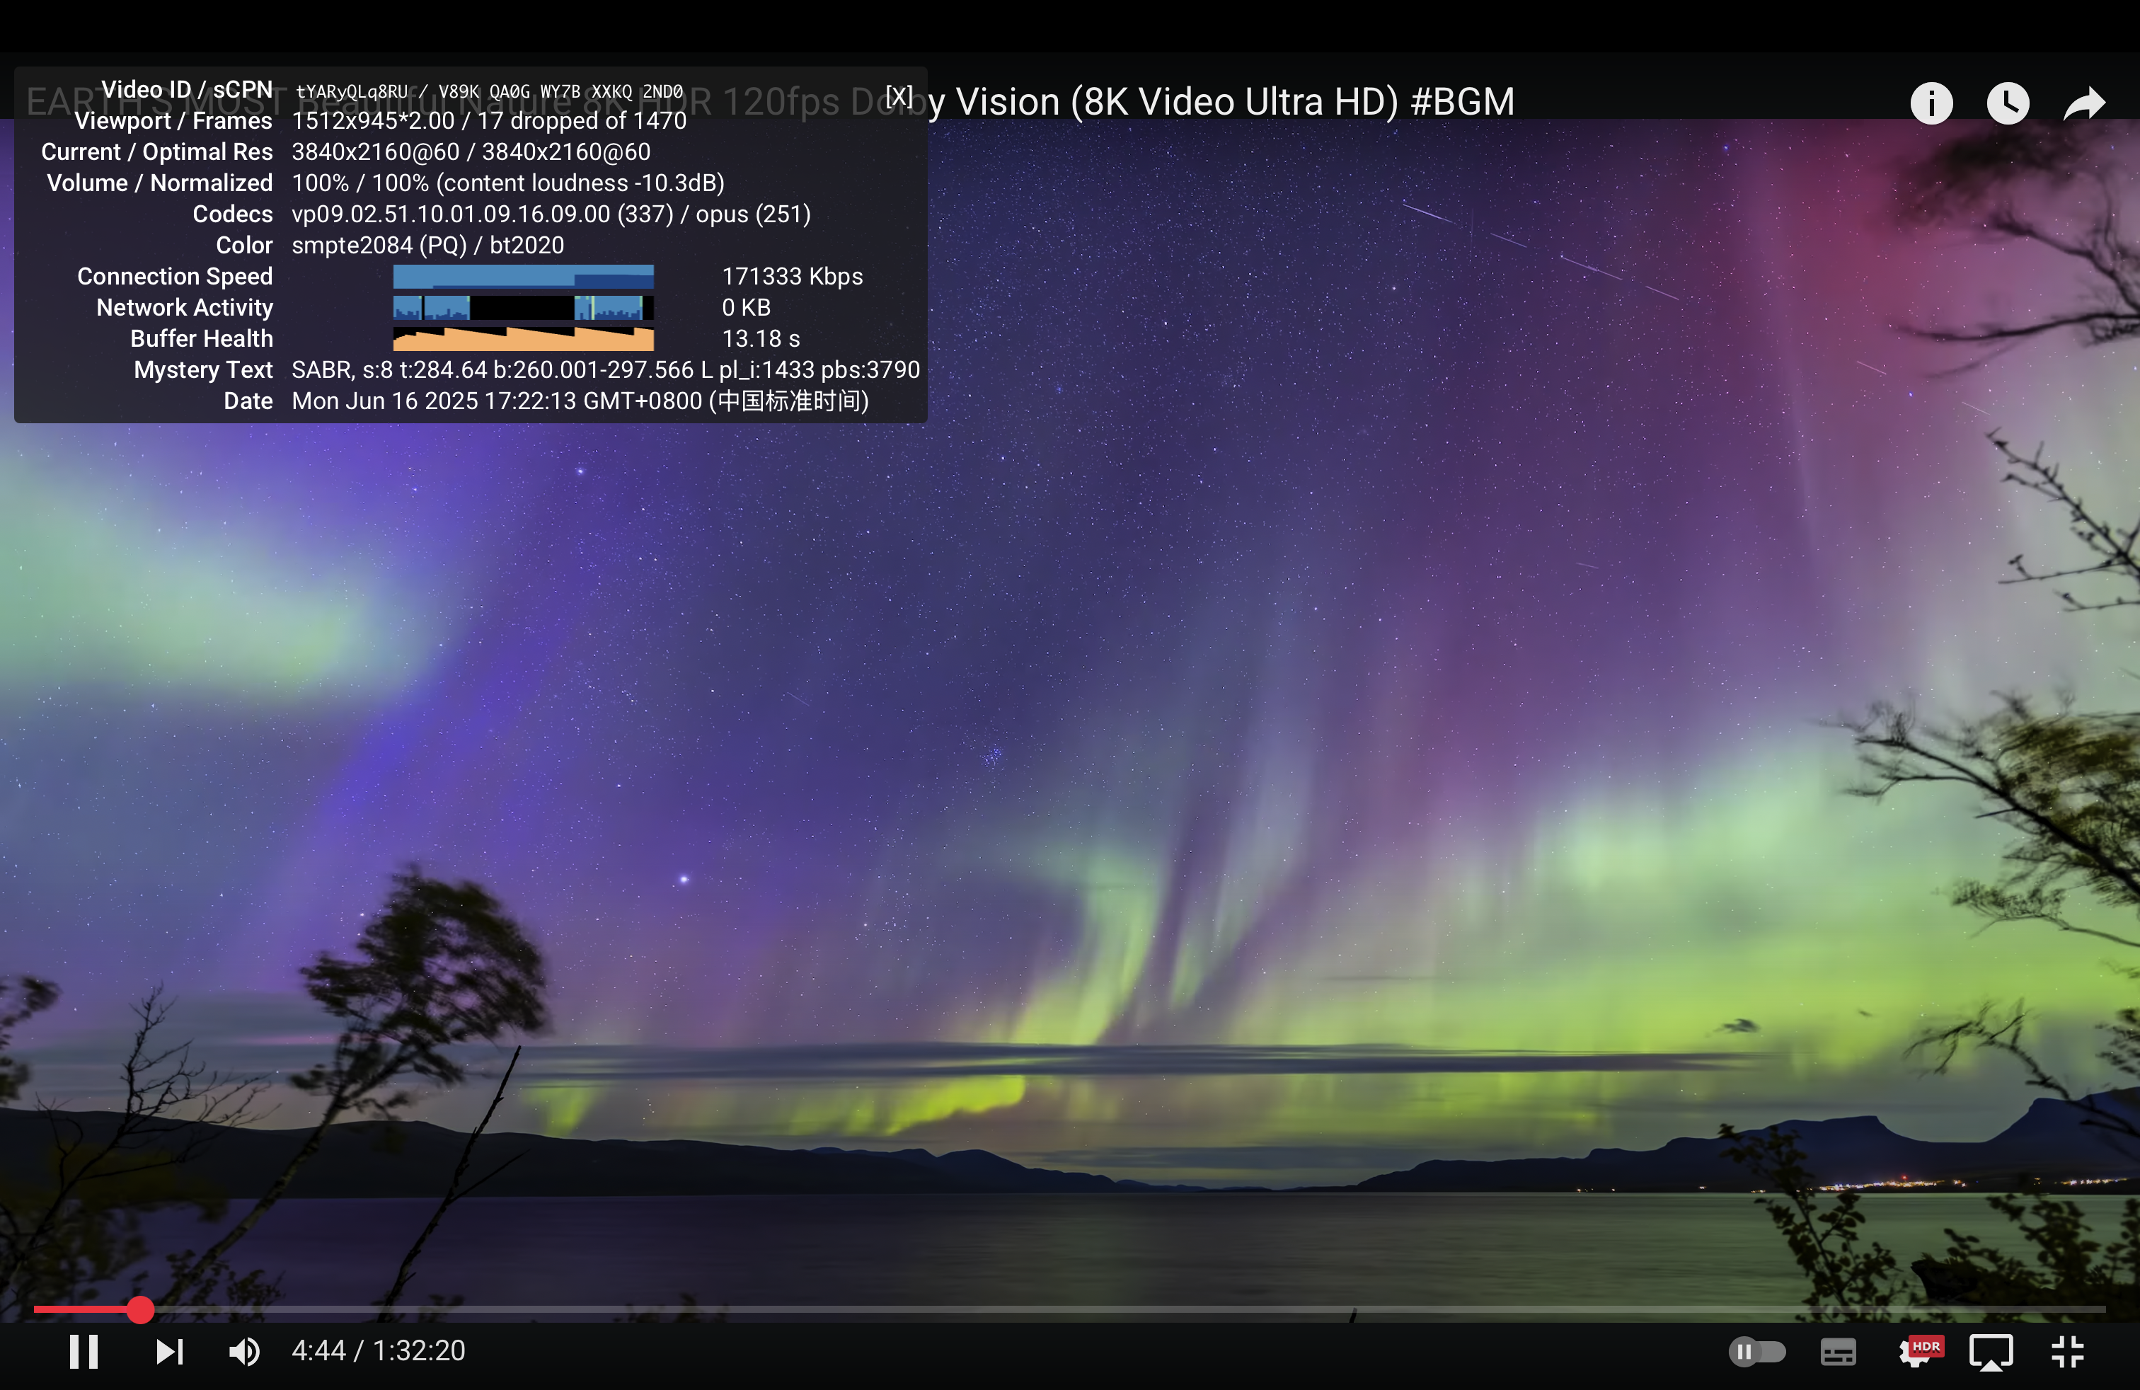Exit full screen mode
Viewport: 2140px width, 1390px height.
point(2068,1351)
